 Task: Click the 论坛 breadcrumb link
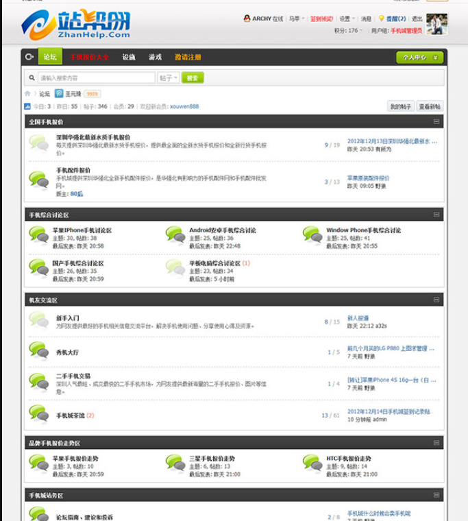(x=45, y=94)
